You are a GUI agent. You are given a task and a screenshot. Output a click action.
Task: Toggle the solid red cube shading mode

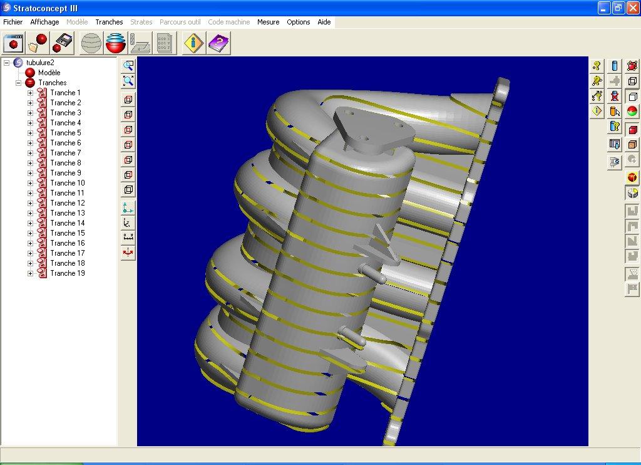pyautogui.click(x=632, y=130)
